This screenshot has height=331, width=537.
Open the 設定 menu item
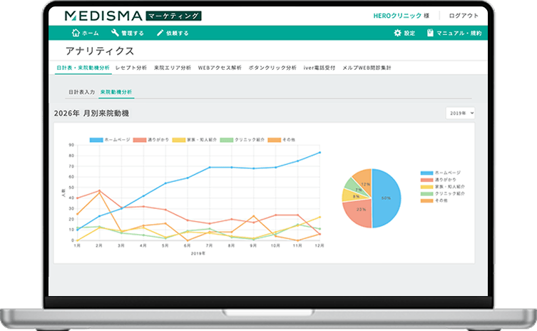(404, 33)
